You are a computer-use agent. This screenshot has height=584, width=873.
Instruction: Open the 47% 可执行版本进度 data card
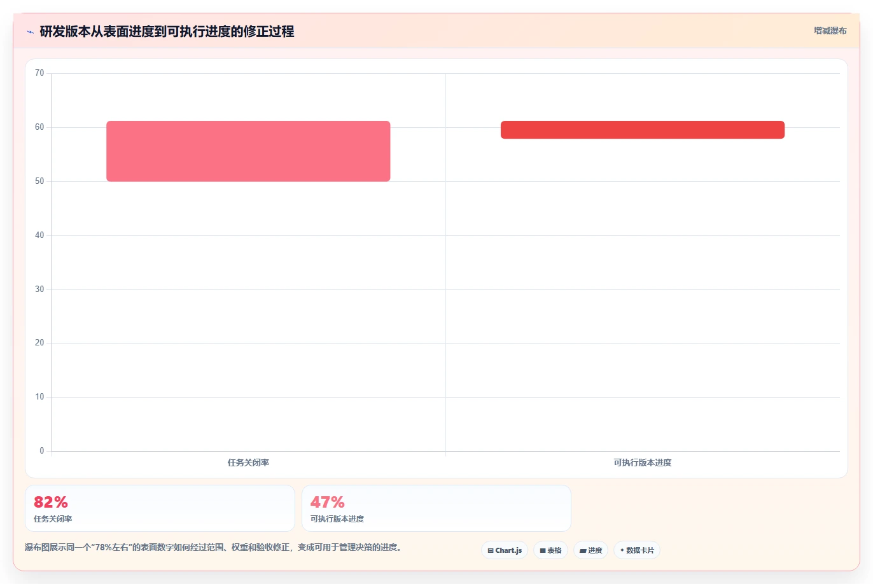point(437,508)
